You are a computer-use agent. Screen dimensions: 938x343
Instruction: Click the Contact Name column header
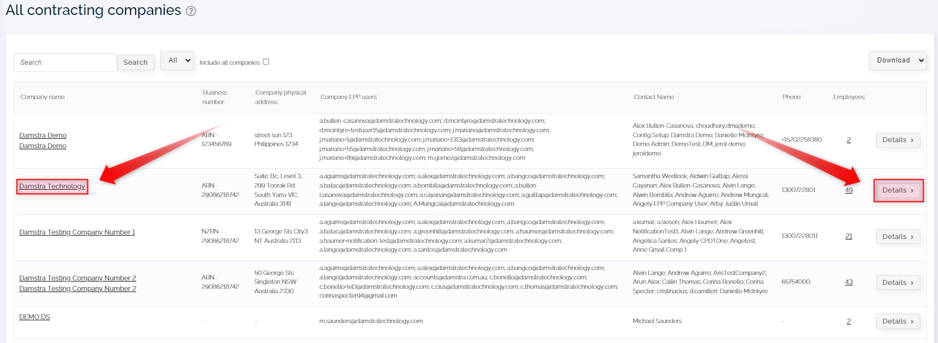654,97
